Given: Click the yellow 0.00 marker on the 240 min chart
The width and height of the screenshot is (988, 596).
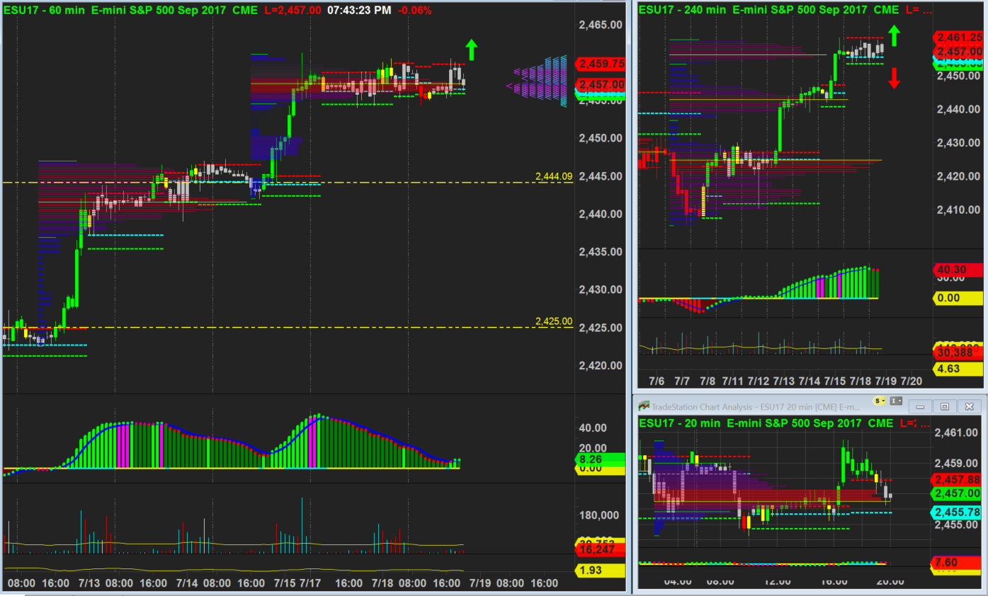Looking at the screenshot, I should pos(959,298).
